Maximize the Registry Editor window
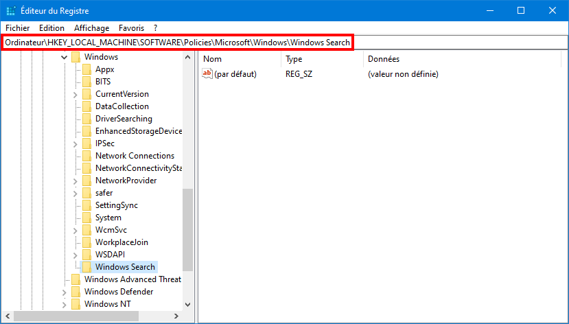 click(x=521, y=10)
